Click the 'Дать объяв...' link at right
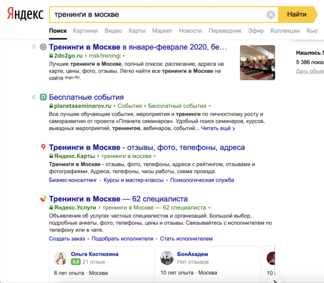The width and height of the screenshot is (324, 283). point(310,71)
